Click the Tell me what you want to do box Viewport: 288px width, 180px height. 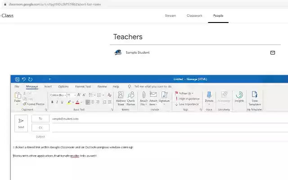coord(153,86)
